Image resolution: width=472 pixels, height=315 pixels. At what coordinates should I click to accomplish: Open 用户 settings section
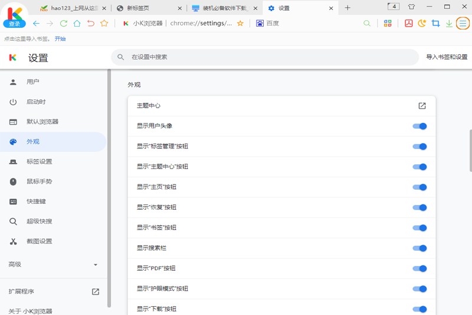53,82
